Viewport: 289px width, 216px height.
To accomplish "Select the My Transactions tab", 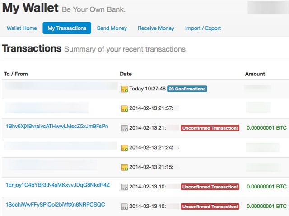I will 67,28.
